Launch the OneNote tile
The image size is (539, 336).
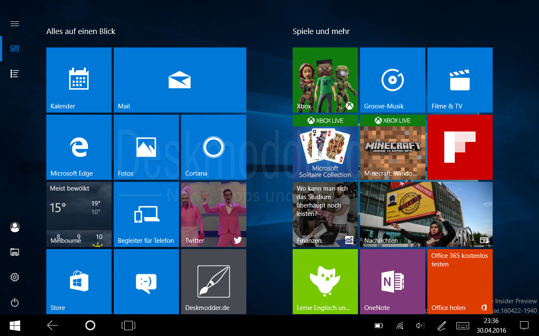tap(392, 281)
